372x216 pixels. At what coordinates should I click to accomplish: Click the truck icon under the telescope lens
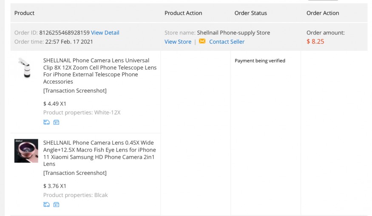coord(46,122)
